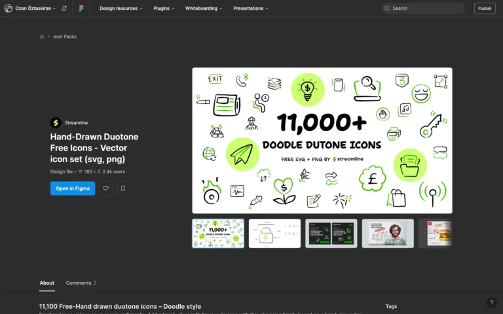Screen dimensions: 503x314
Task: Click the help question mark icon
Action: [491, 303]
